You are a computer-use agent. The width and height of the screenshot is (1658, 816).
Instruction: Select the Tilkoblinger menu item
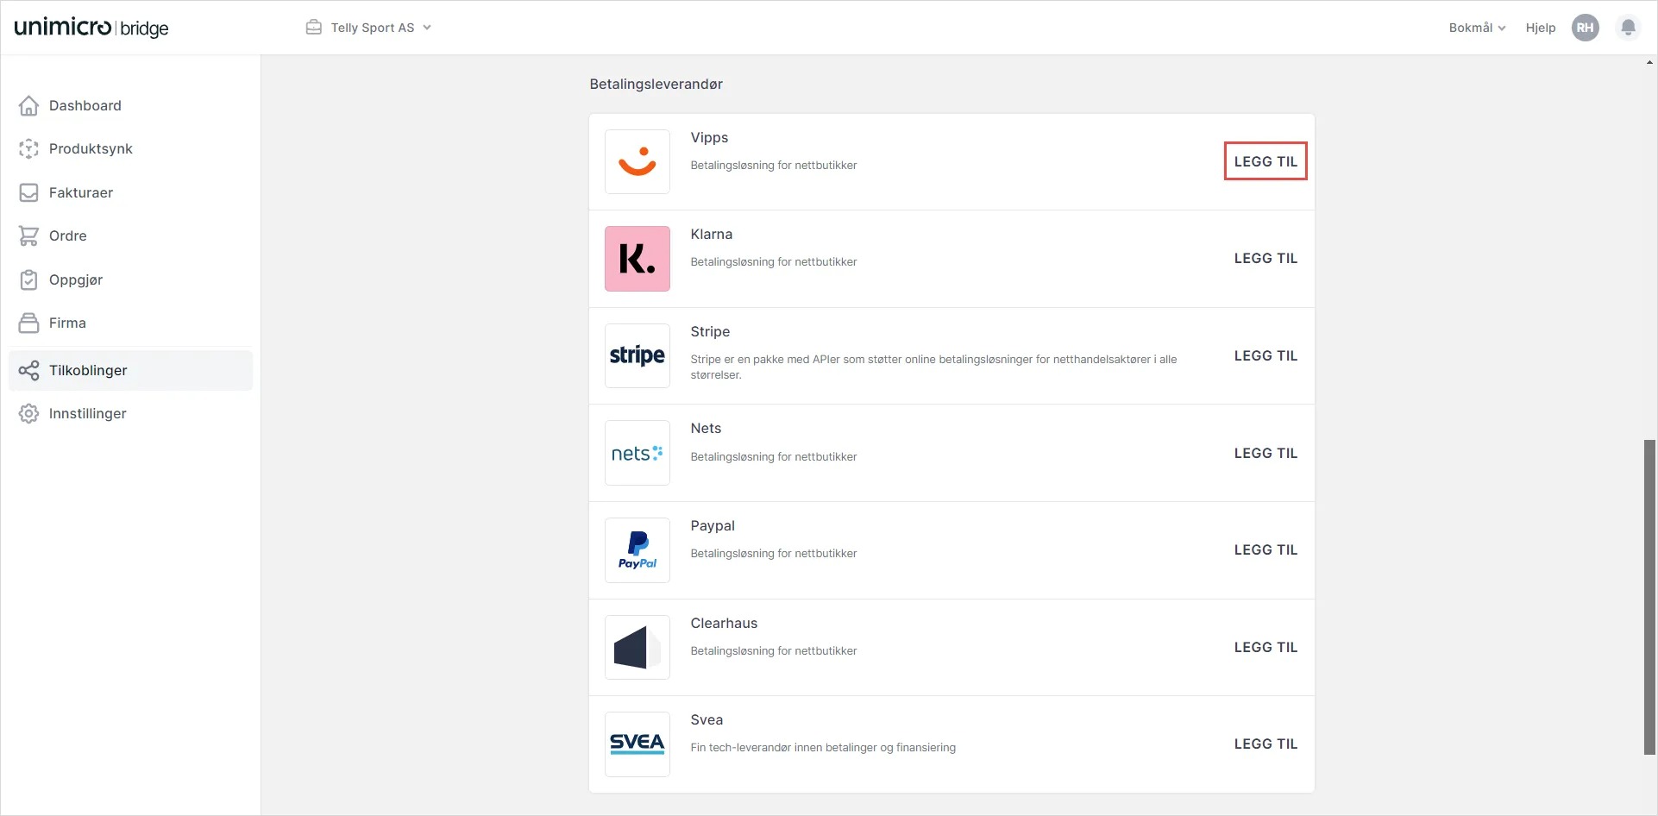[x=130, y=370]
